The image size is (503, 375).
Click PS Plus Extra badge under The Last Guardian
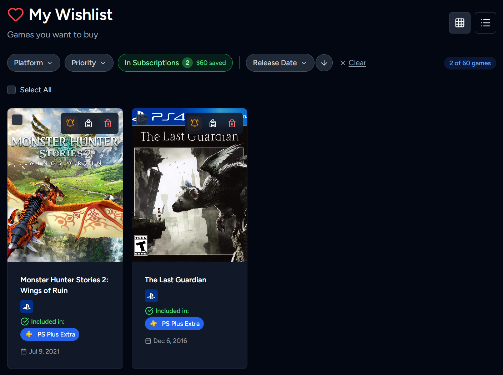click(x=174, y=324)
